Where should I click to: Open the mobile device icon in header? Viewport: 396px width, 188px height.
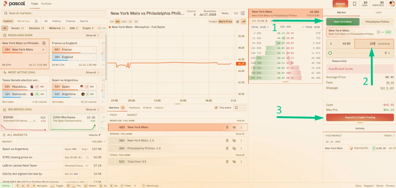(x=354, y=4)
